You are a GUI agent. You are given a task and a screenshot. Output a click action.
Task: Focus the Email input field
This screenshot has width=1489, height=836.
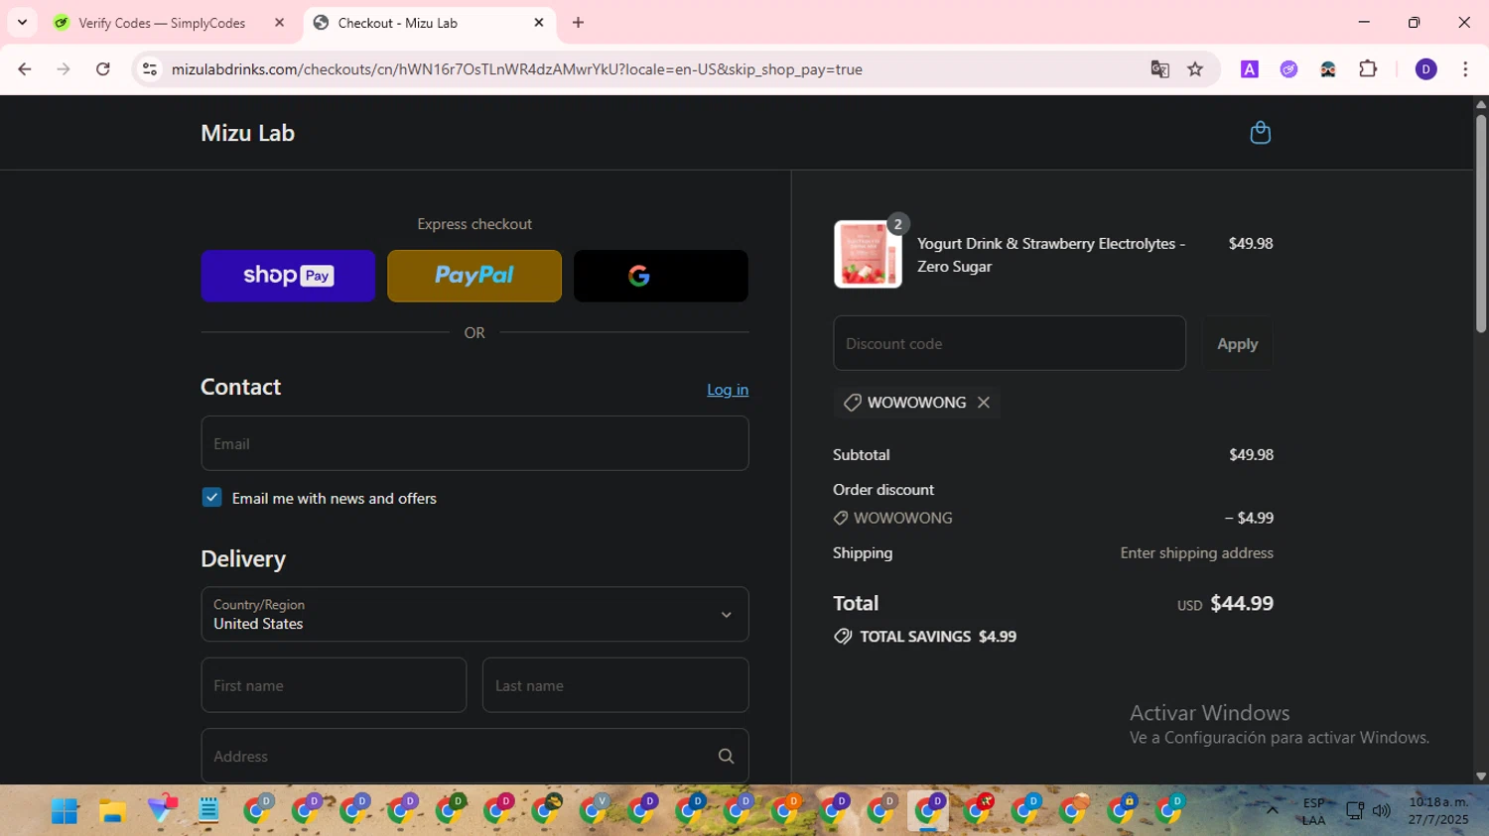click(x=474, y=443)
